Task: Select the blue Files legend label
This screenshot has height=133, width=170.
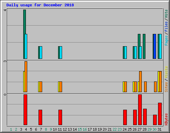Action: coord(166,27)
